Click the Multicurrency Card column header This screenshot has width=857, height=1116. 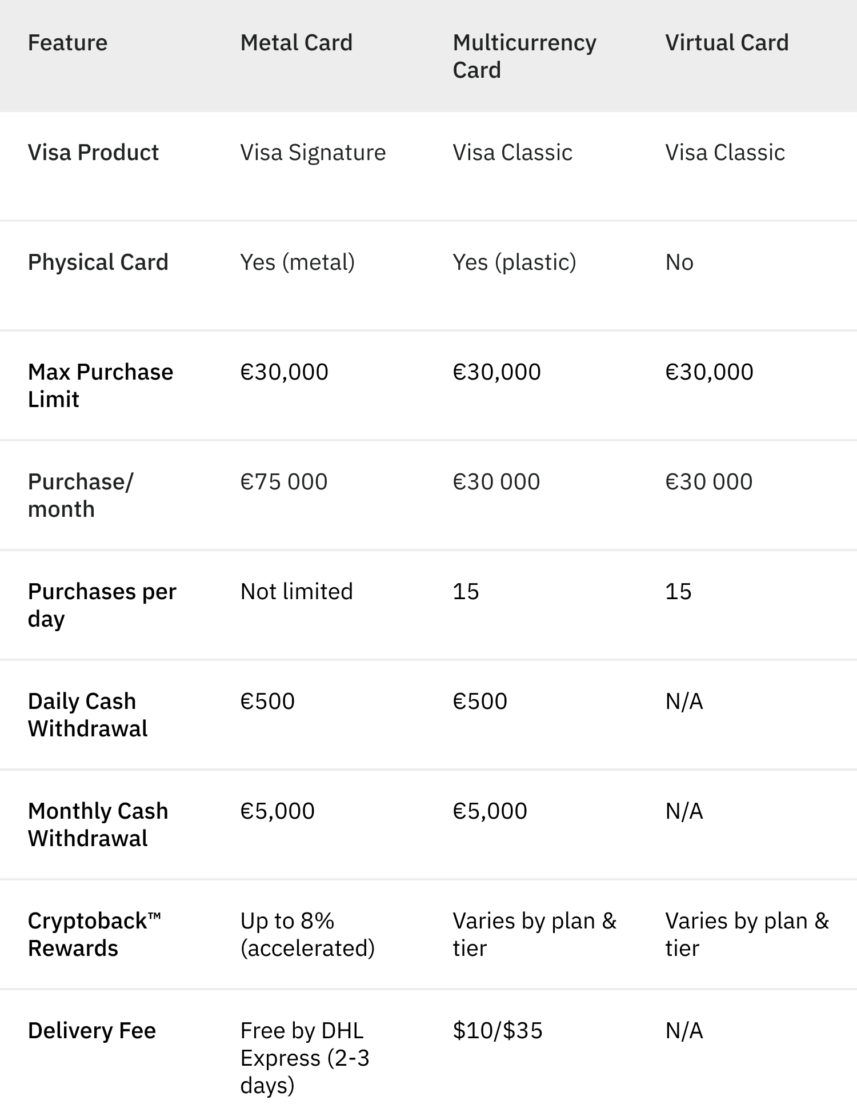[x=524, y=56]
